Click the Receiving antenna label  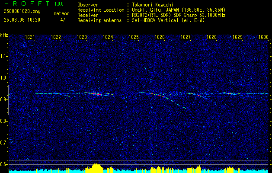[99, 20]
